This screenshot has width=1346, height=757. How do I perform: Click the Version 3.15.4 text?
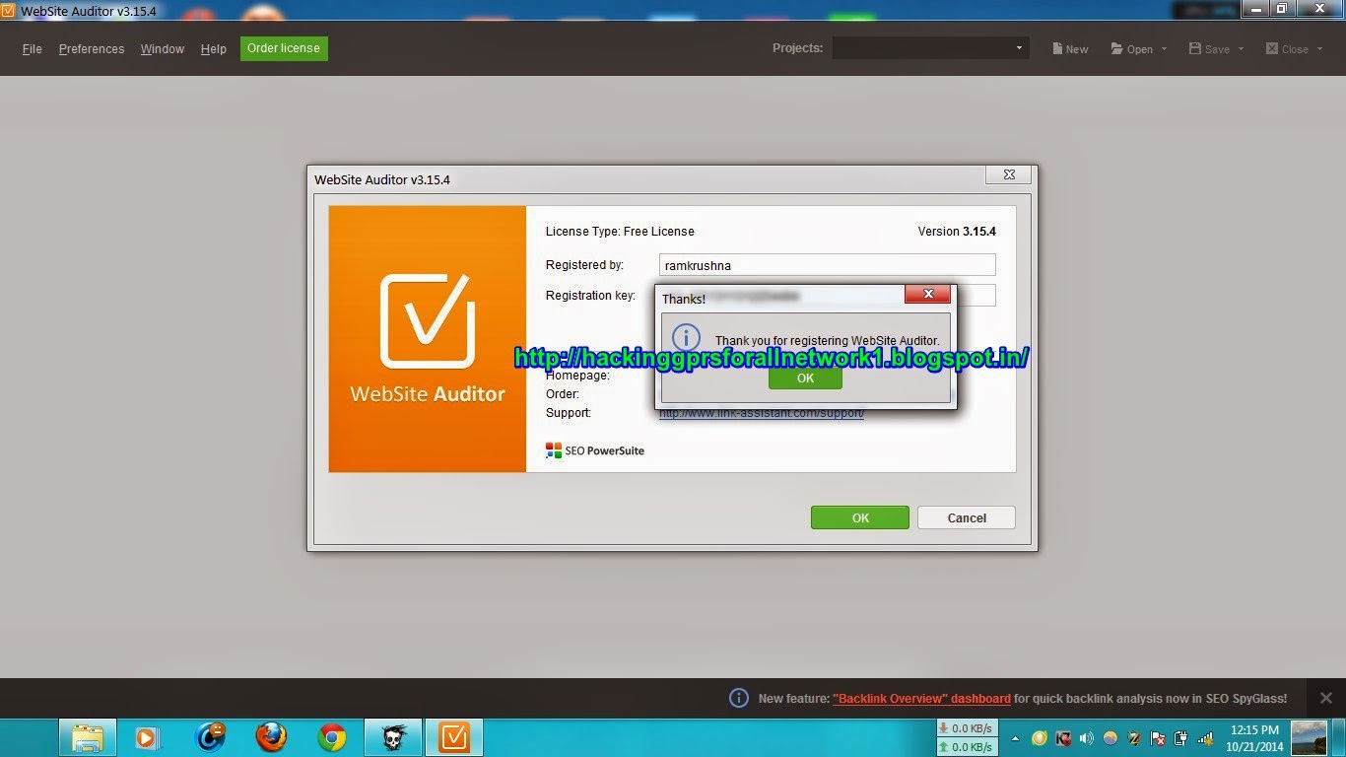pyautogui.click(x=957, y=232)
